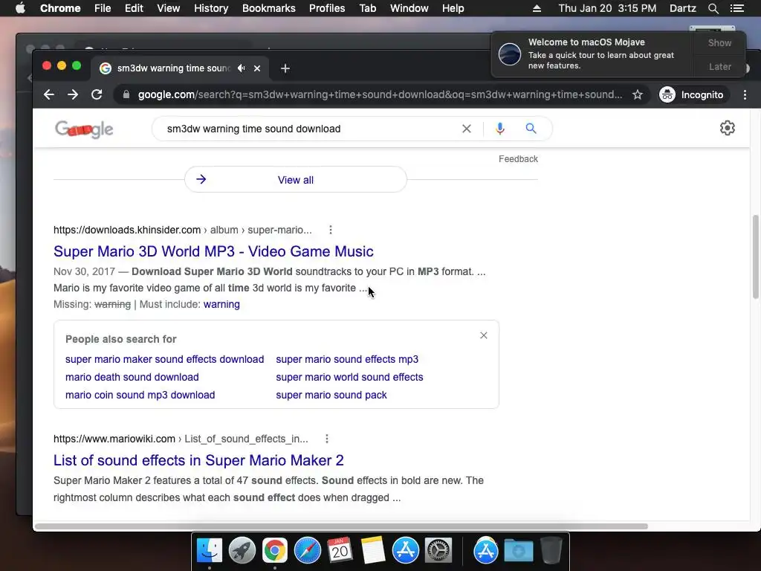Click the View all button
Image resolution: width=761 pixels, height=571 pixels.
pyautogui.click(x=296, y=180)
